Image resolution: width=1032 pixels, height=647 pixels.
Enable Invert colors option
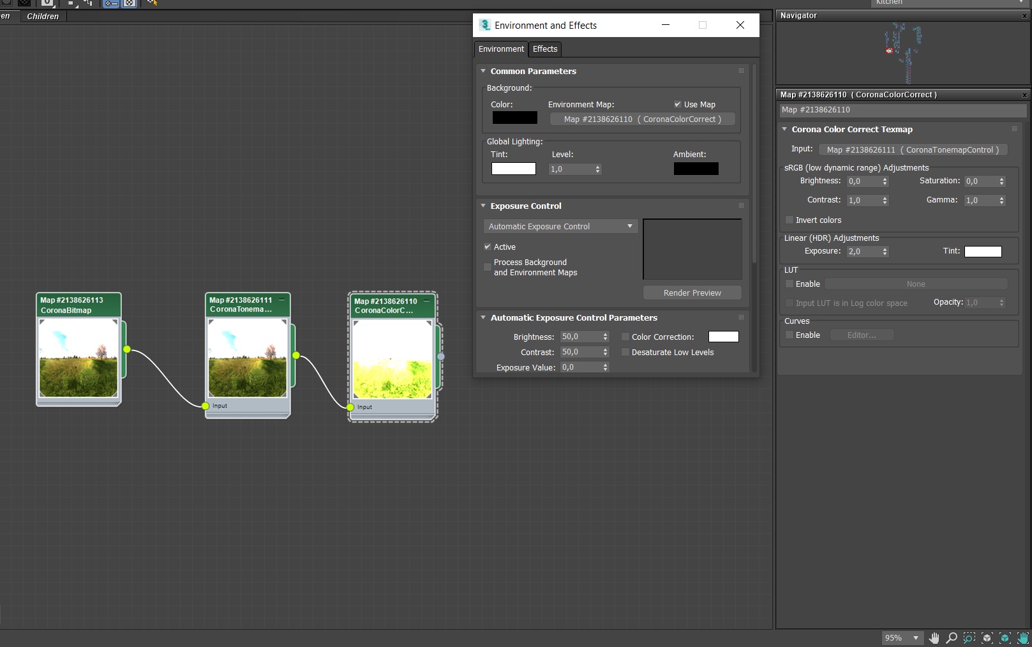click(789, 220)
